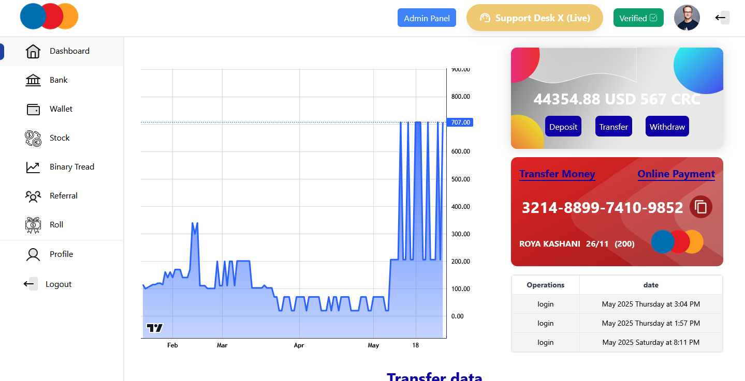Open the Online Payment link
Viewport: 745px width, 381px height.
click(676, 174)
